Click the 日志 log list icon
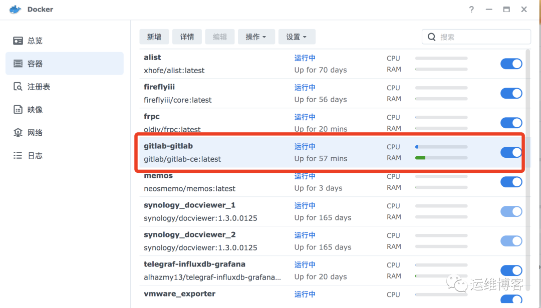The image size is (541, 308). click(18, 156)
